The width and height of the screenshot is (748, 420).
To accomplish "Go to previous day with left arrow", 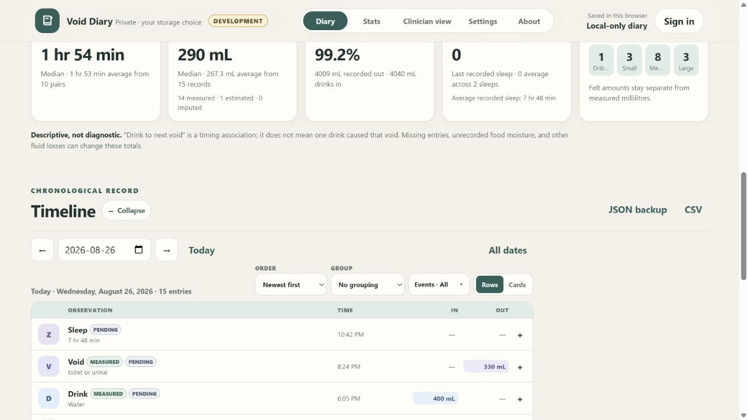I will point(43,250).
